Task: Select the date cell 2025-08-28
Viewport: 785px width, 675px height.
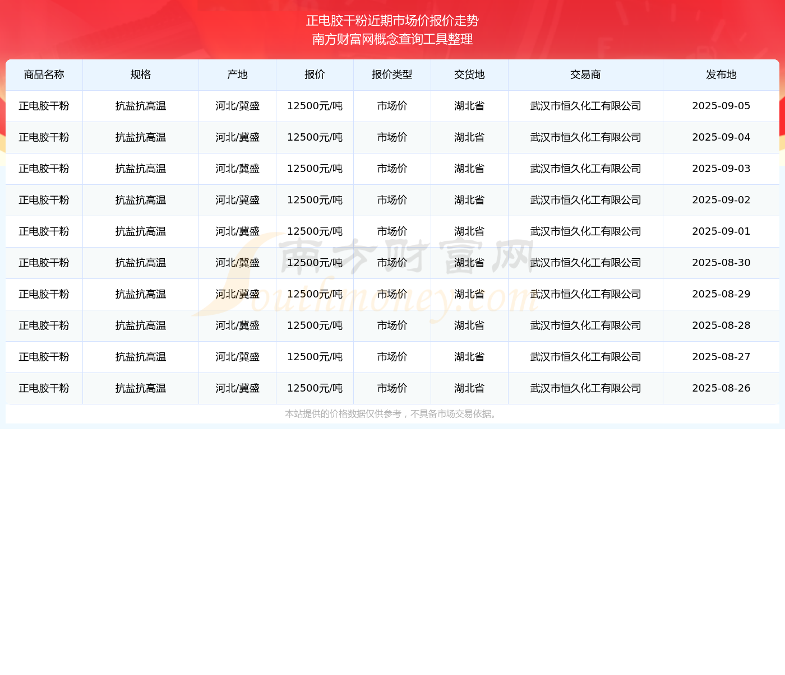Action: point(721,325)
